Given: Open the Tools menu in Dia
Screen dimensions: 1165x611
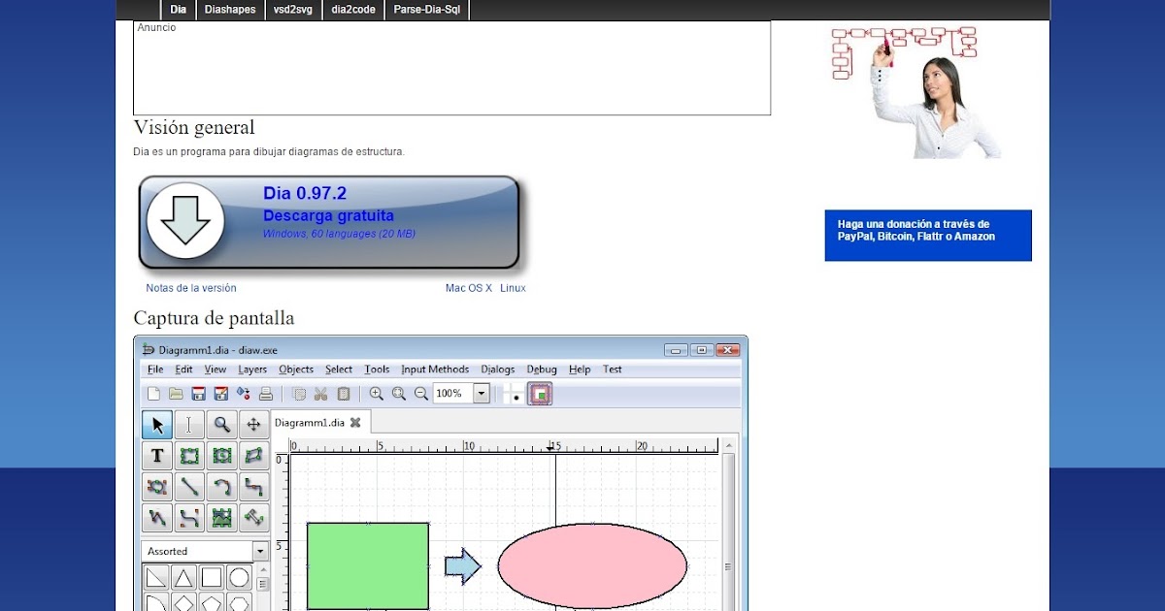Looking at the screenshot, I should (377, 370).
